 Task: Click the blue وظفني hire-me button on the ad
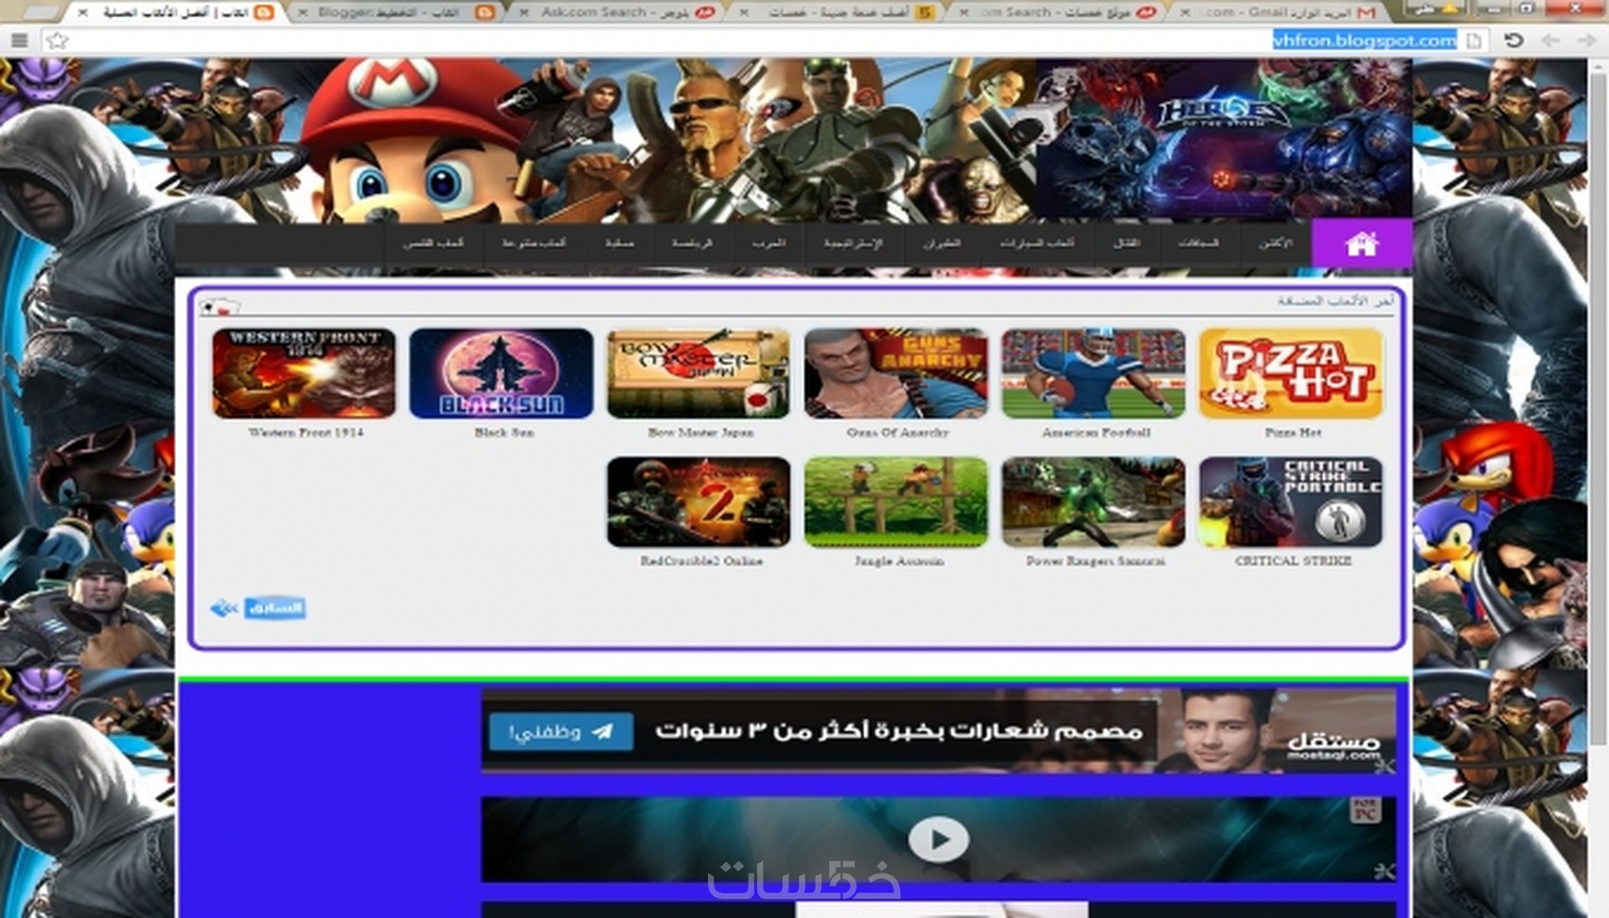[560, 732]
